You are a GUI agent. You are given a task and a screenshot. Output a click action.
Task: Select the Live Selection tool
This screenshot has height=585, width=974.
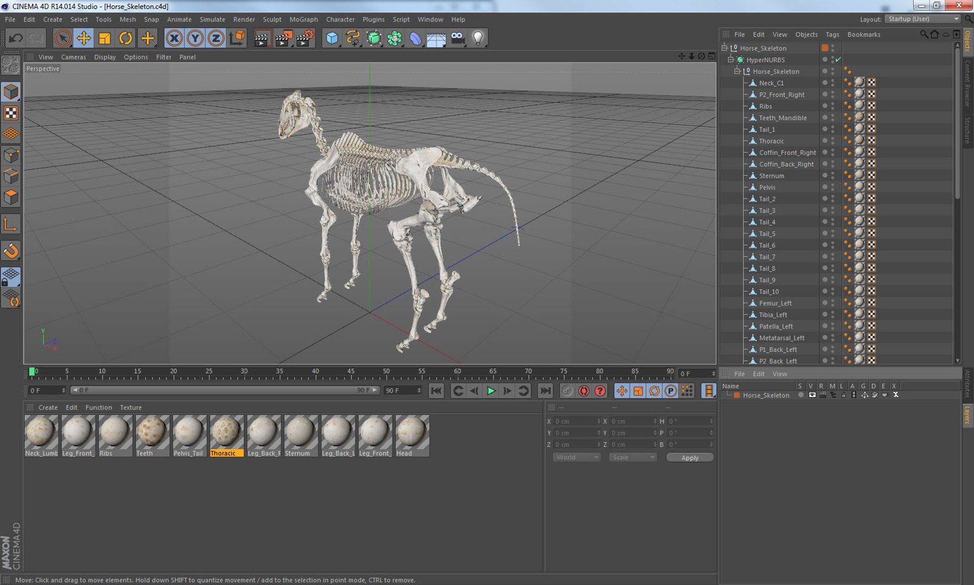click(x=63, y=38)
